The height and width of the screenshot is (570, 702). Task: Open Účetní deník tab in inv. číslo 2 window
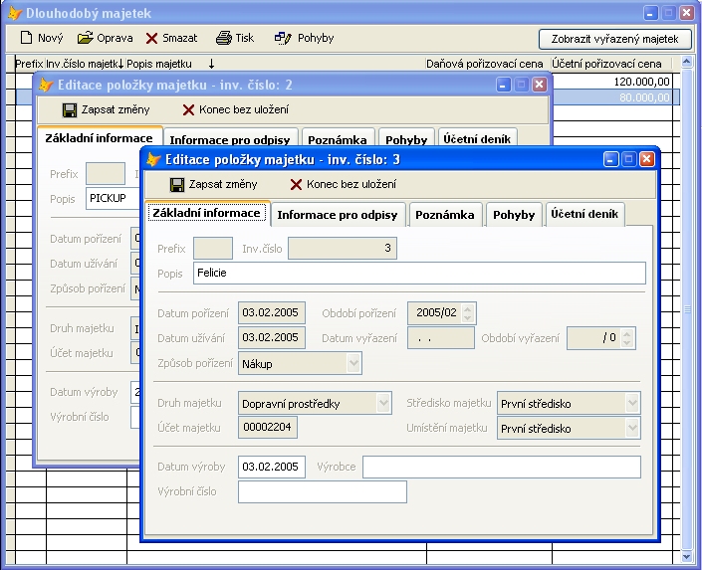(x=477, y=139)
